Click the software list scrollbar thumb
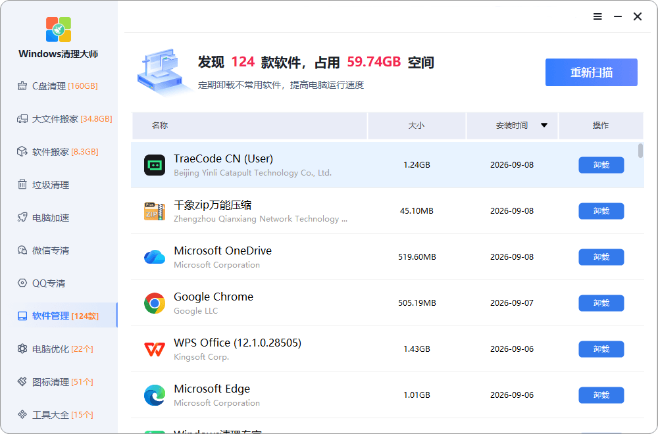This screenshot has width=658, height=434. tap(640, 151)
